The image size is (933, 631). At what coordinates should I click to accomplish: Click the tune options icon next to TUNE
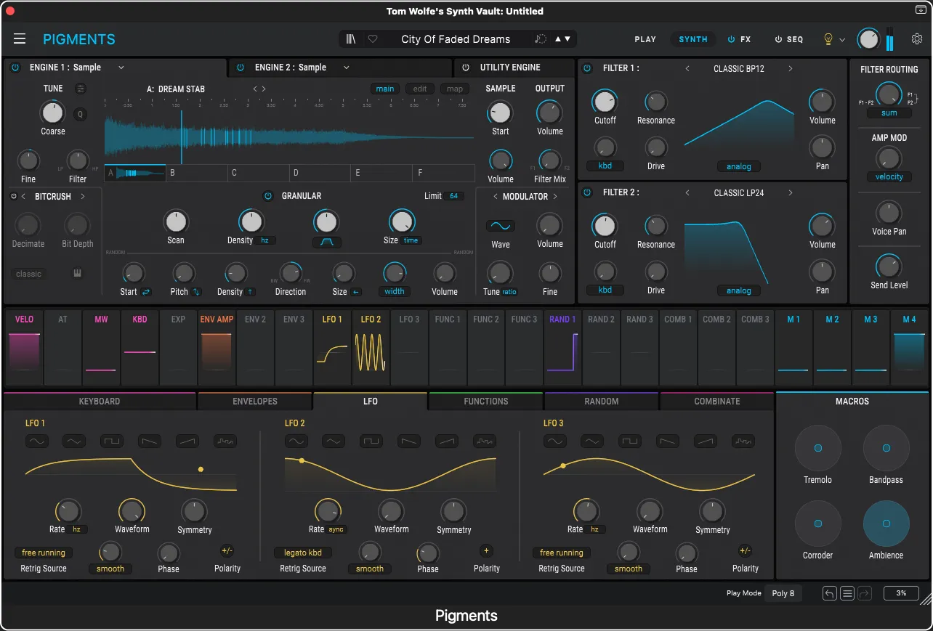click(81, 89)
